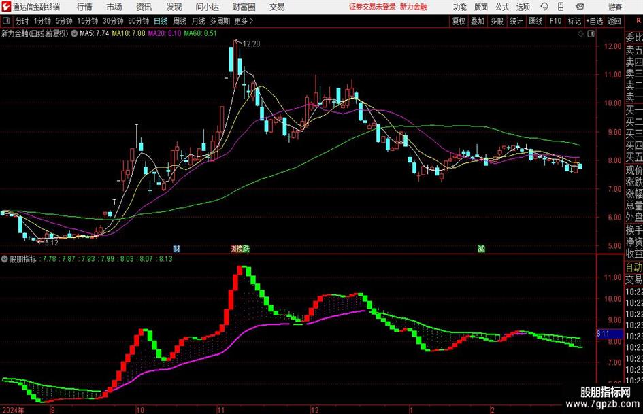Click the 画线 drawing button
This screenshot has width=643, height=414.
coord(536,21)
